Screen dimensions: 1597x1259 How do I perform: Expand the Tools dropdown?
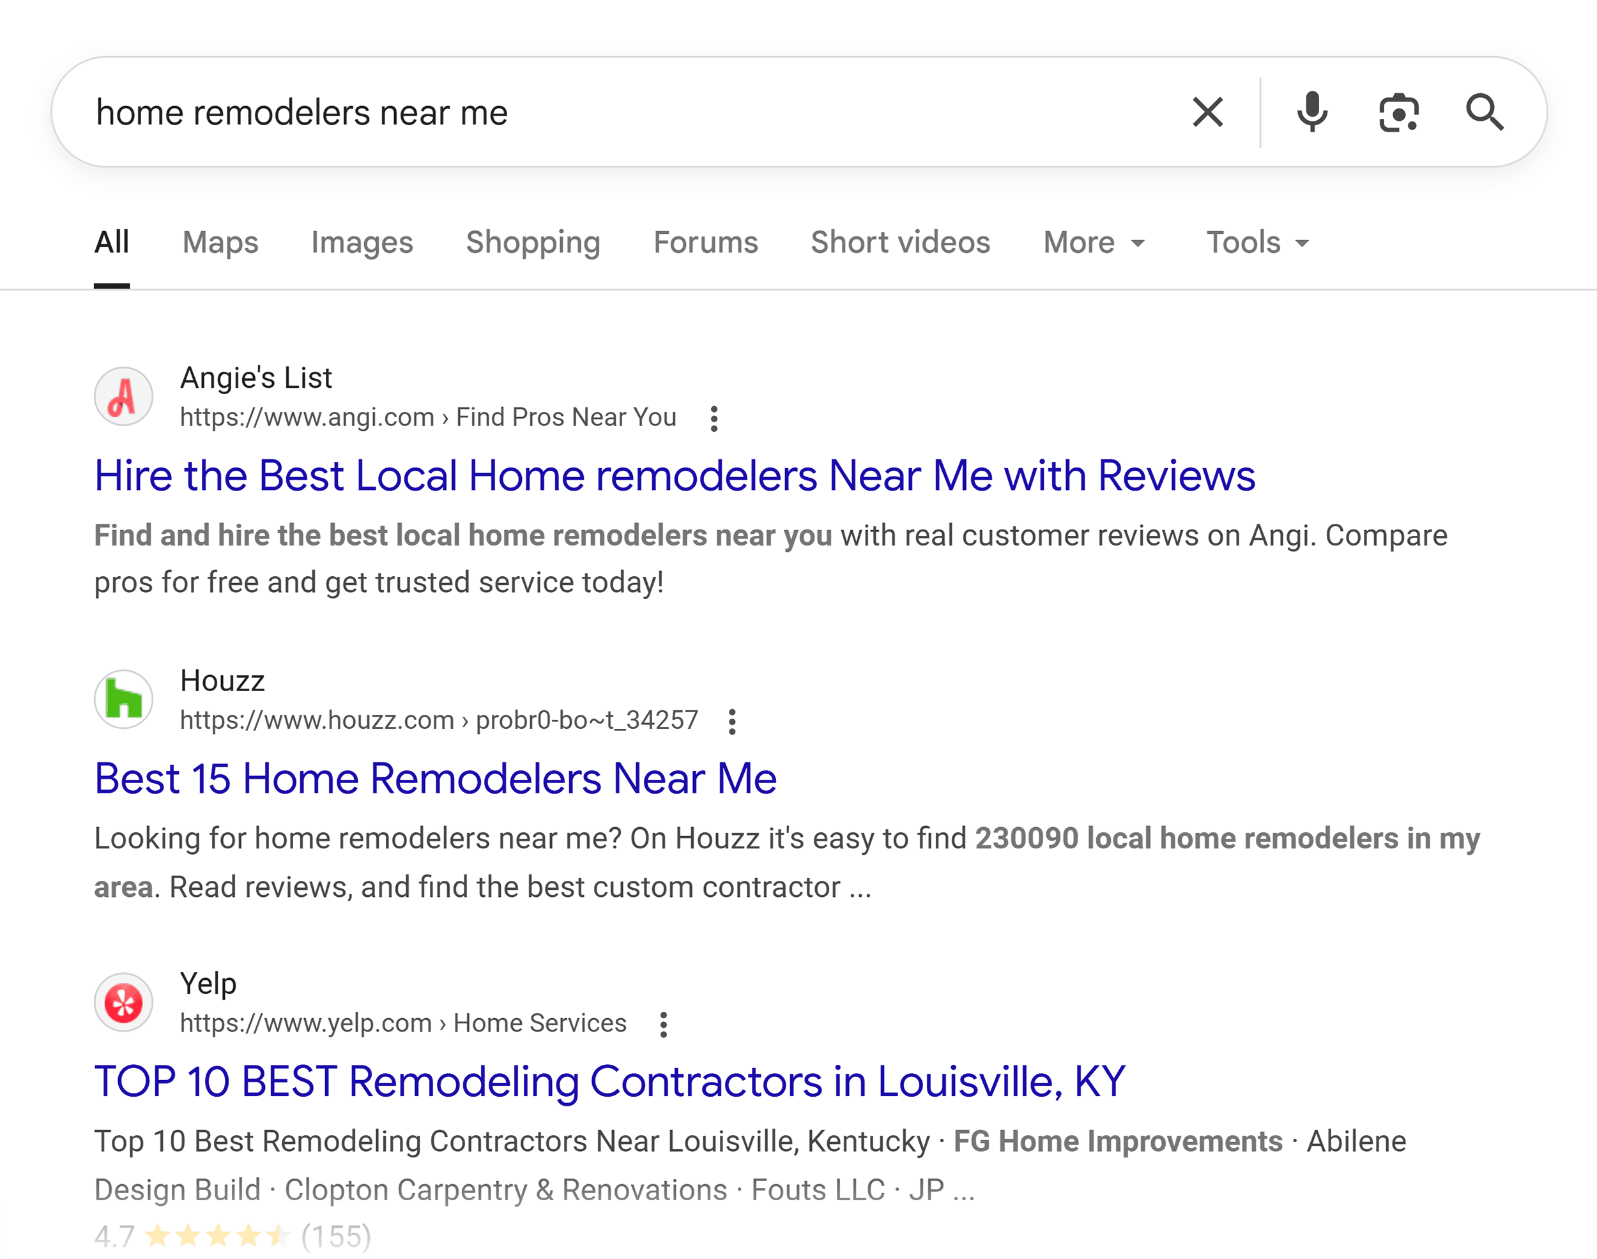pos(1257,243)
